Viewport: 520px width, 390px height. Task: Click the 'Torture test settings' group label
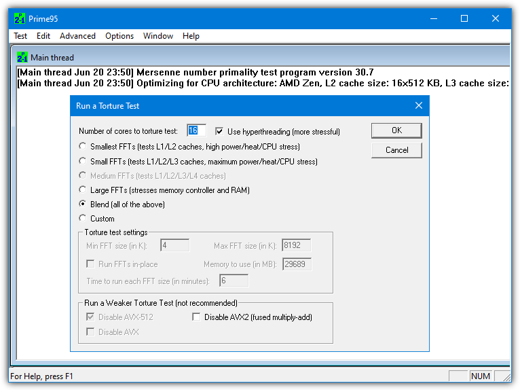point(116,232)
